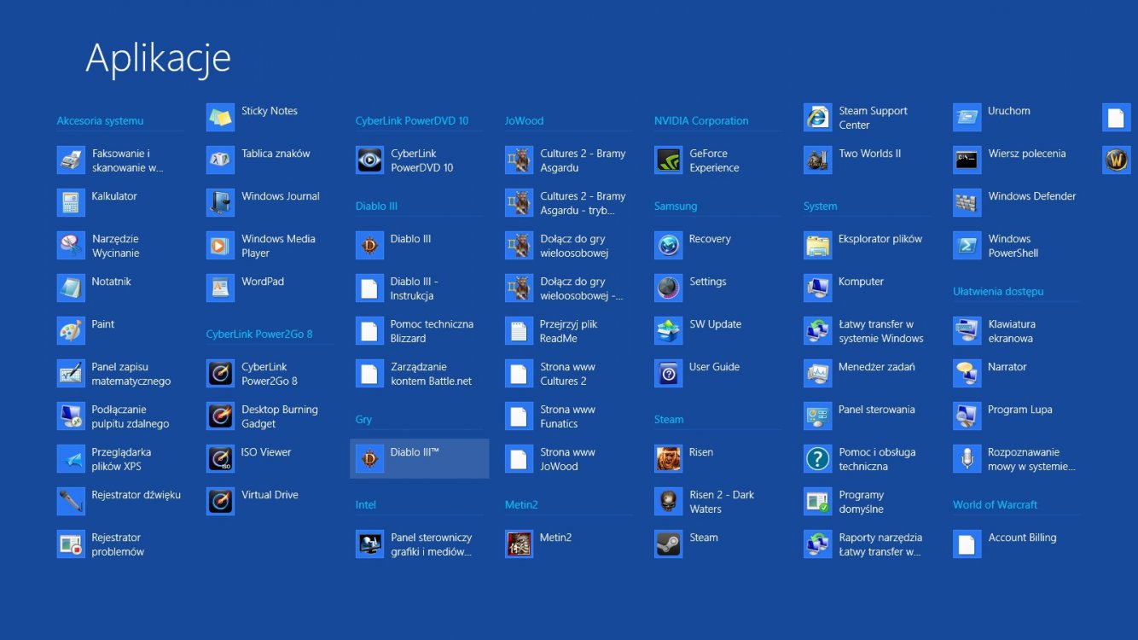Launch Risen 2 - Dark Waters icon

click(x=668, y=502)
